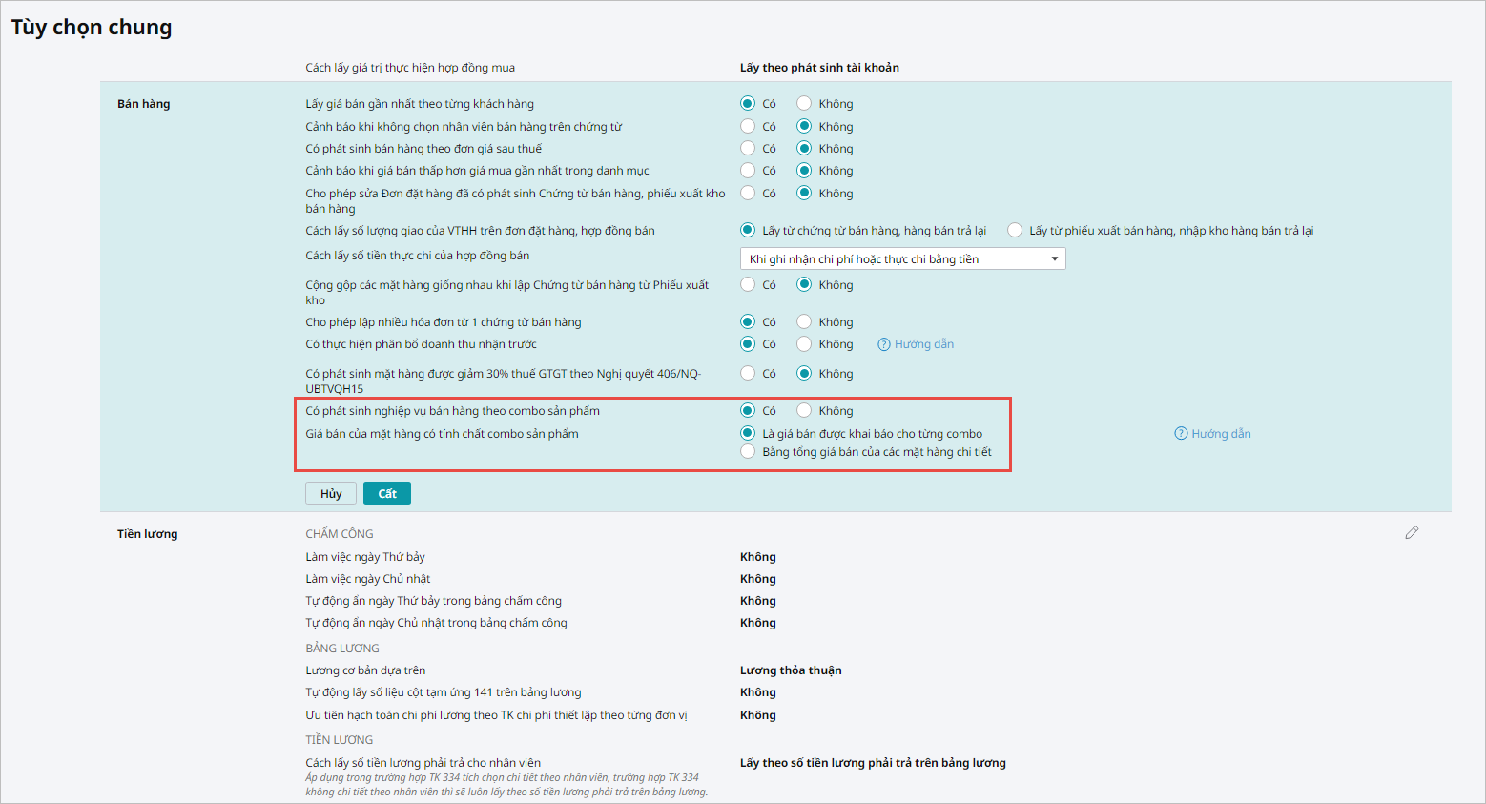Click the Lấy theo phát sinh tài khoản value
The width and height of the screenshot is (1486, 804).
click(x=819, y=68)
